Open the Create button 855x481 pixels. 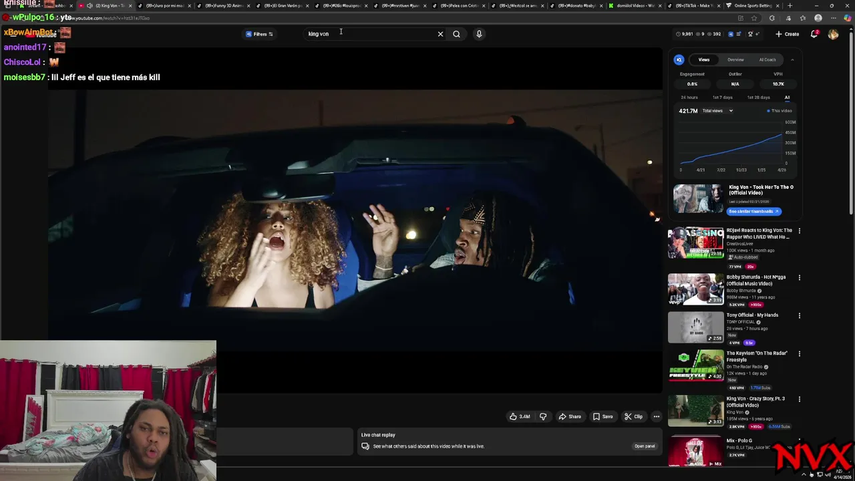coord(788,34)
